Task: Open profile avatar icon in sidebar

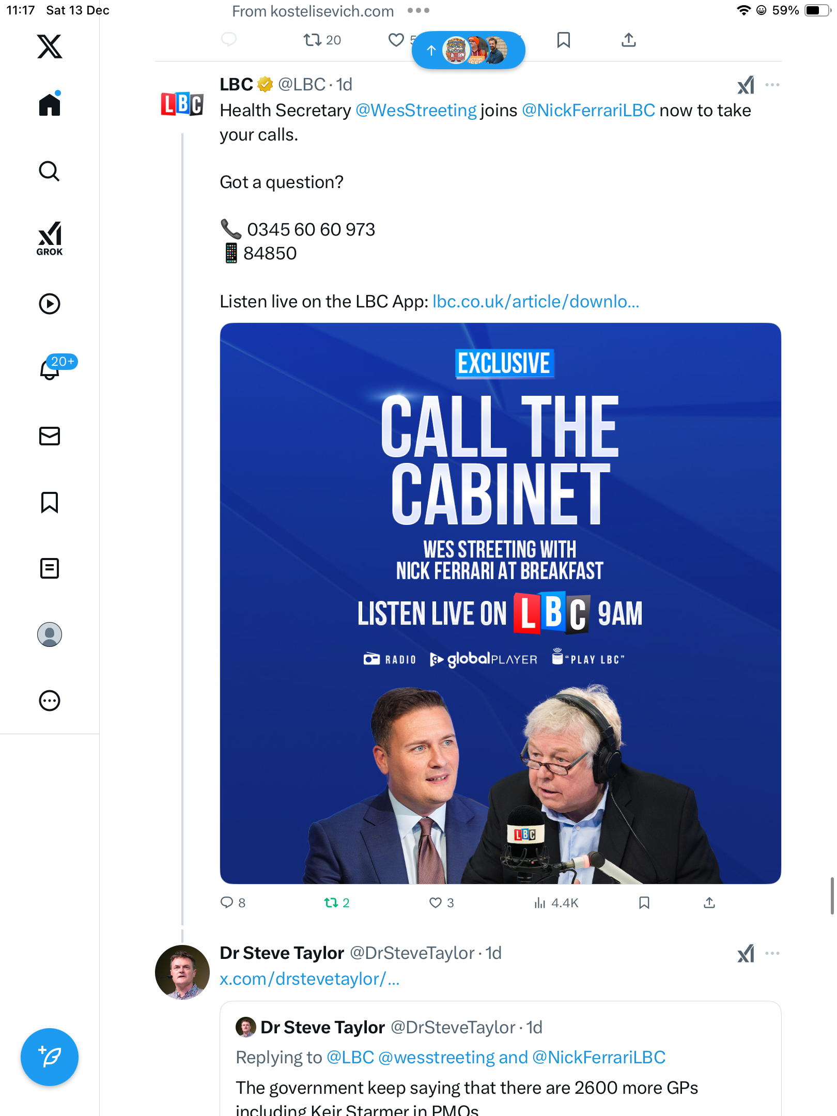Action: pyautogui.click(x=50, y=634)
